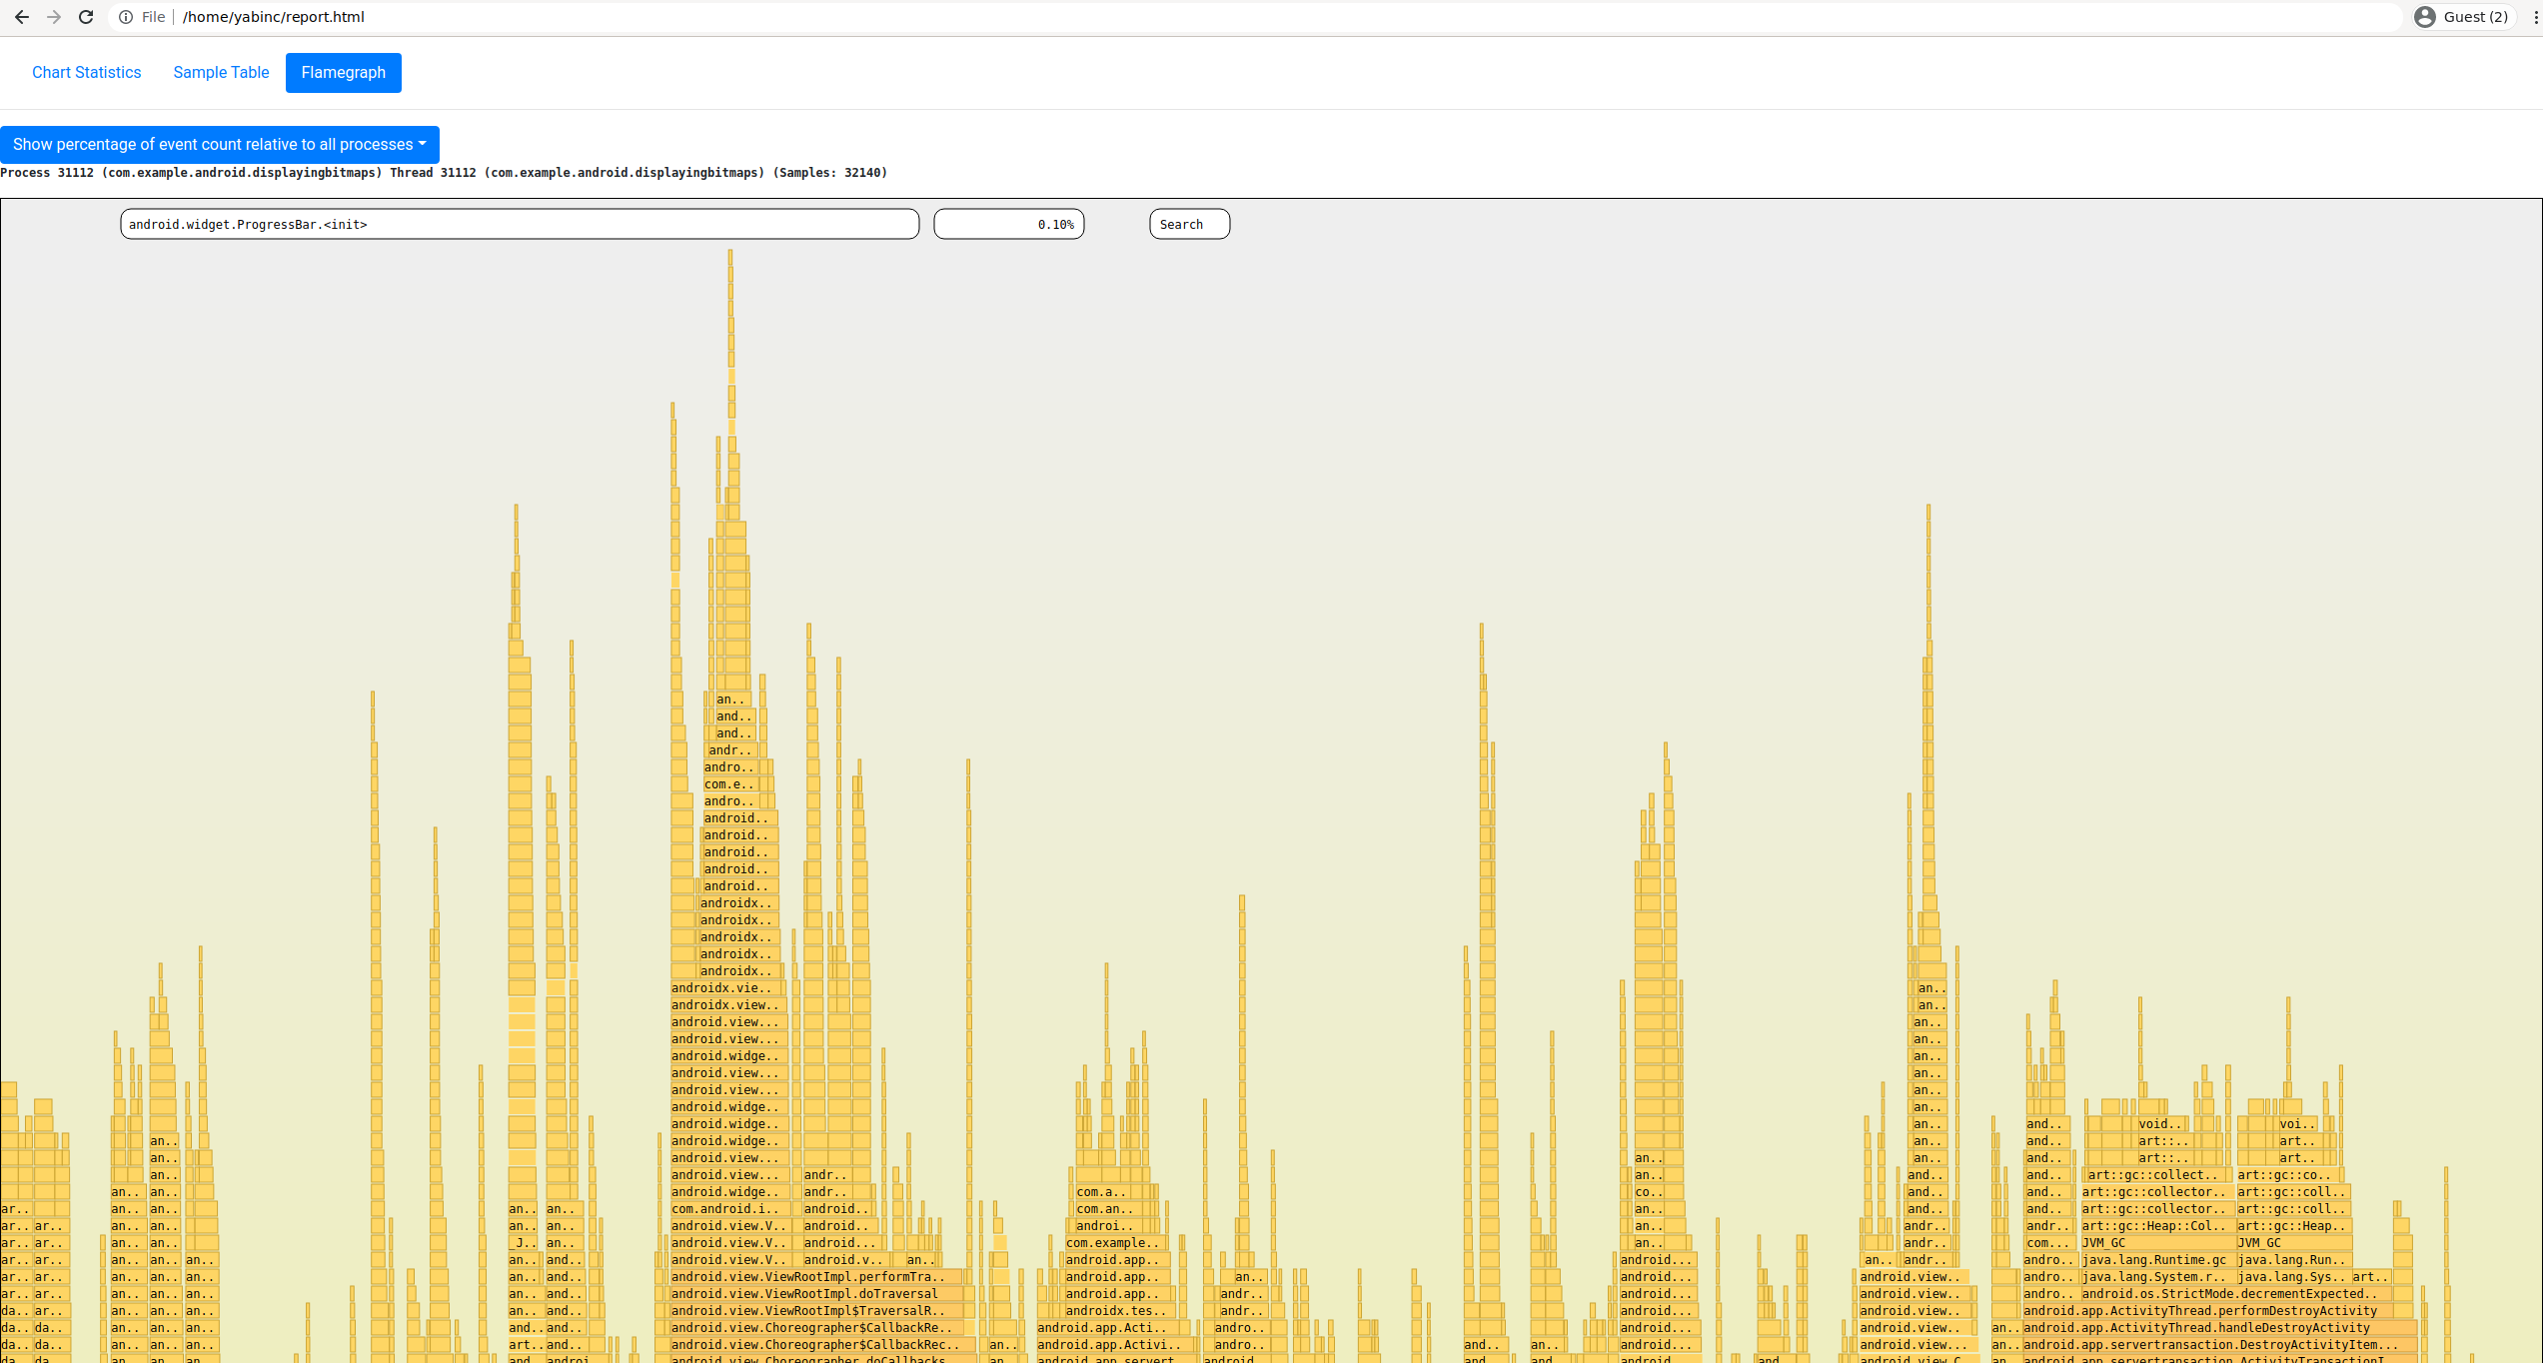This screenshot has width=2543, height=1363.
Task: Select the Flamegraph tab
Action: pyautogui.click(x=343, y=73)
